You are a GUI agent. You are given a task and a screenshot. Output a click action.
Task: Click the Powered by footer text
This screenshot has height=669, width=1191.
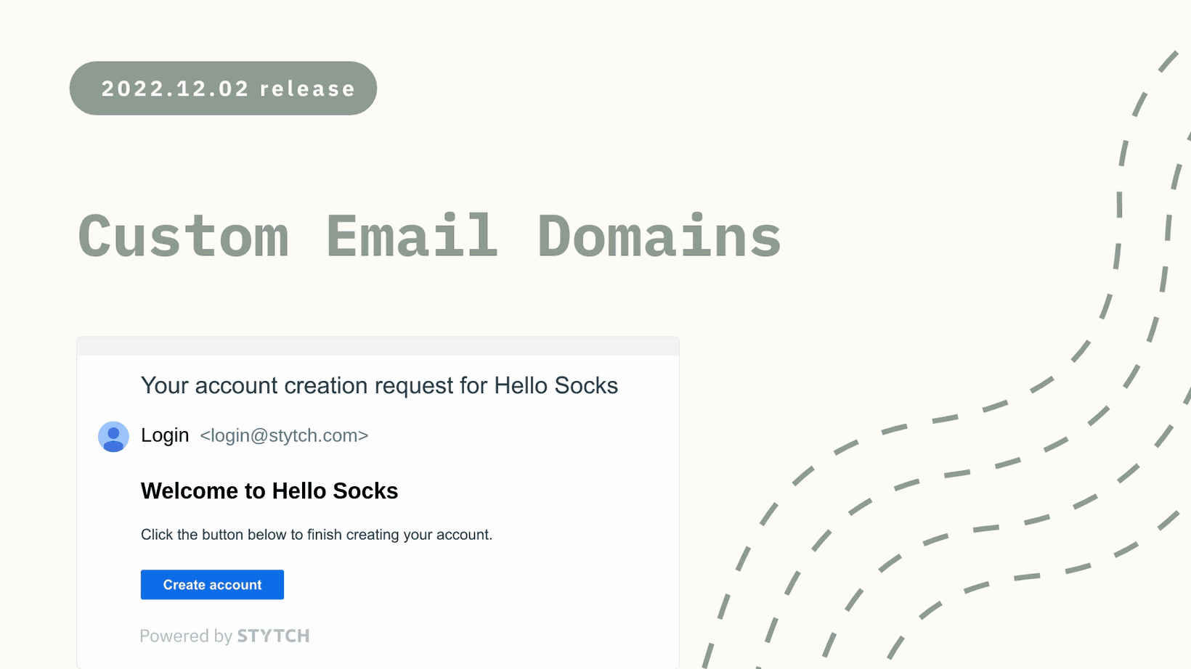click(186, 636)
